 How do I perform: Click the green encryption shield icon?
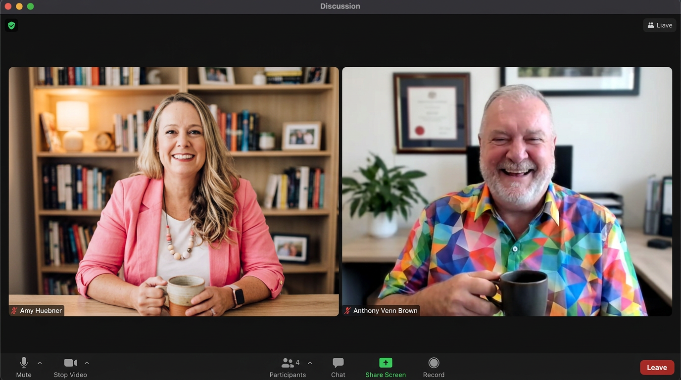tap(11, 25)
